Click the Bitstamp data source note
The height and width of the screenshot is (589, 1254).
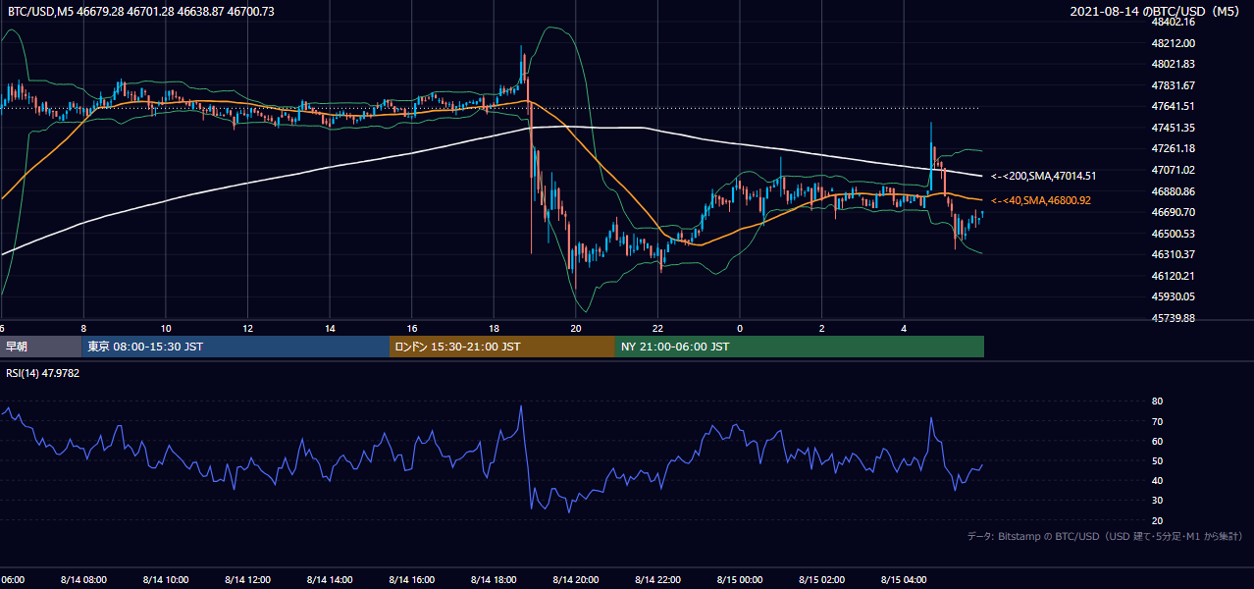pos(1105,536)
